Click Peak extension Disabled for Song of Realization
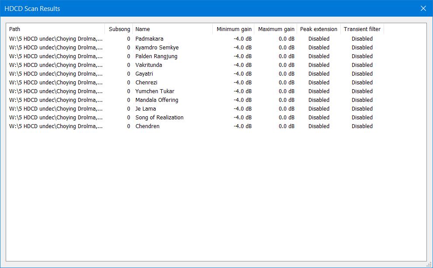The height and width of the screenshot is (268, 433). point(319,118)
